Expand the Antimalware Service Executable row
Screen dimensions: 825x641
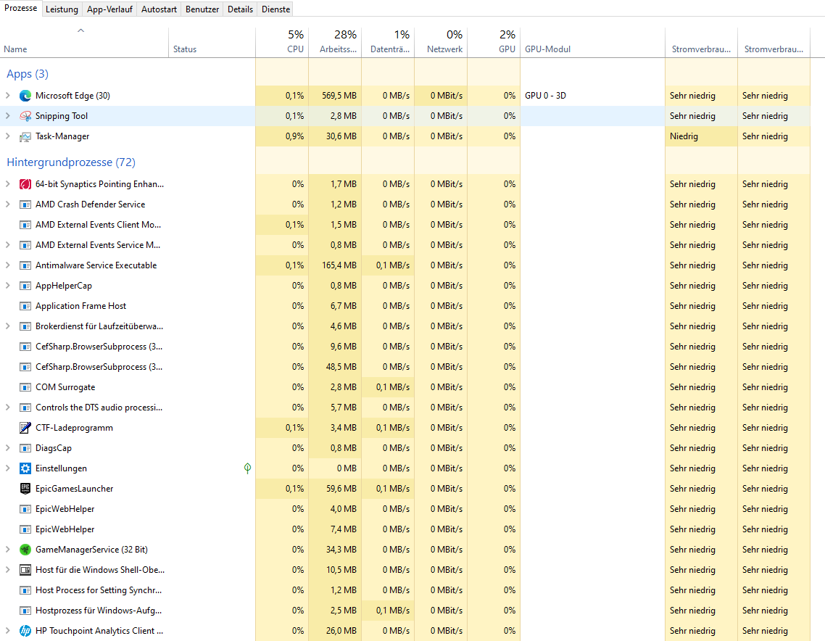click(x=7, y=265)
